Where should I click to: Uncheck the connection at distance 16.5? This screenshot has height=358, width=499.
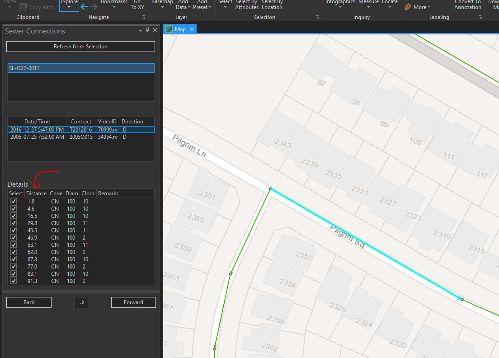coord(14,216)
